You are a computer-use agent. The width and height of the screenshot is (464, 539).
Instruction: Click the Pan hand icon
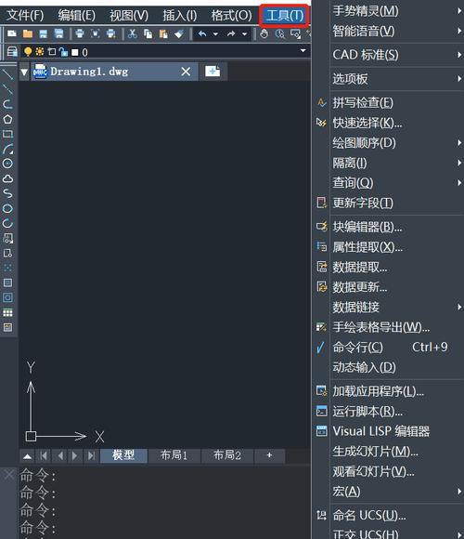pyautogui.click(x=264, y=33)
